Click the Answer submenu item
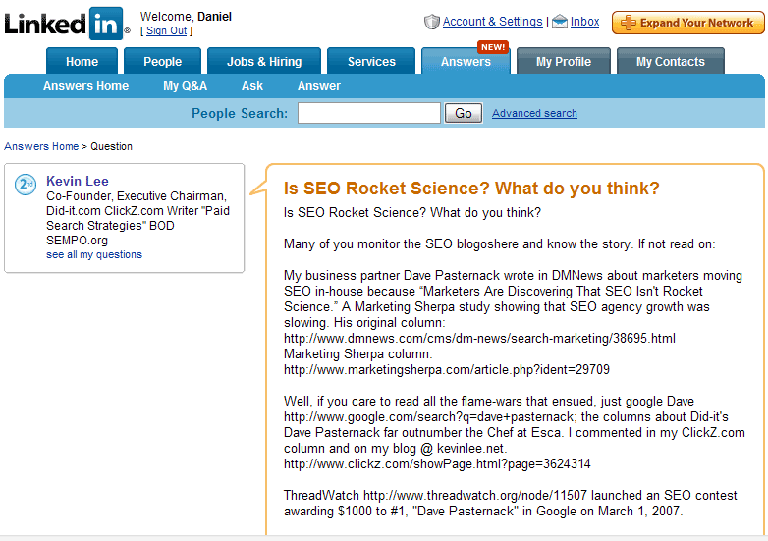The image size is (768, 541). point(319,86)
